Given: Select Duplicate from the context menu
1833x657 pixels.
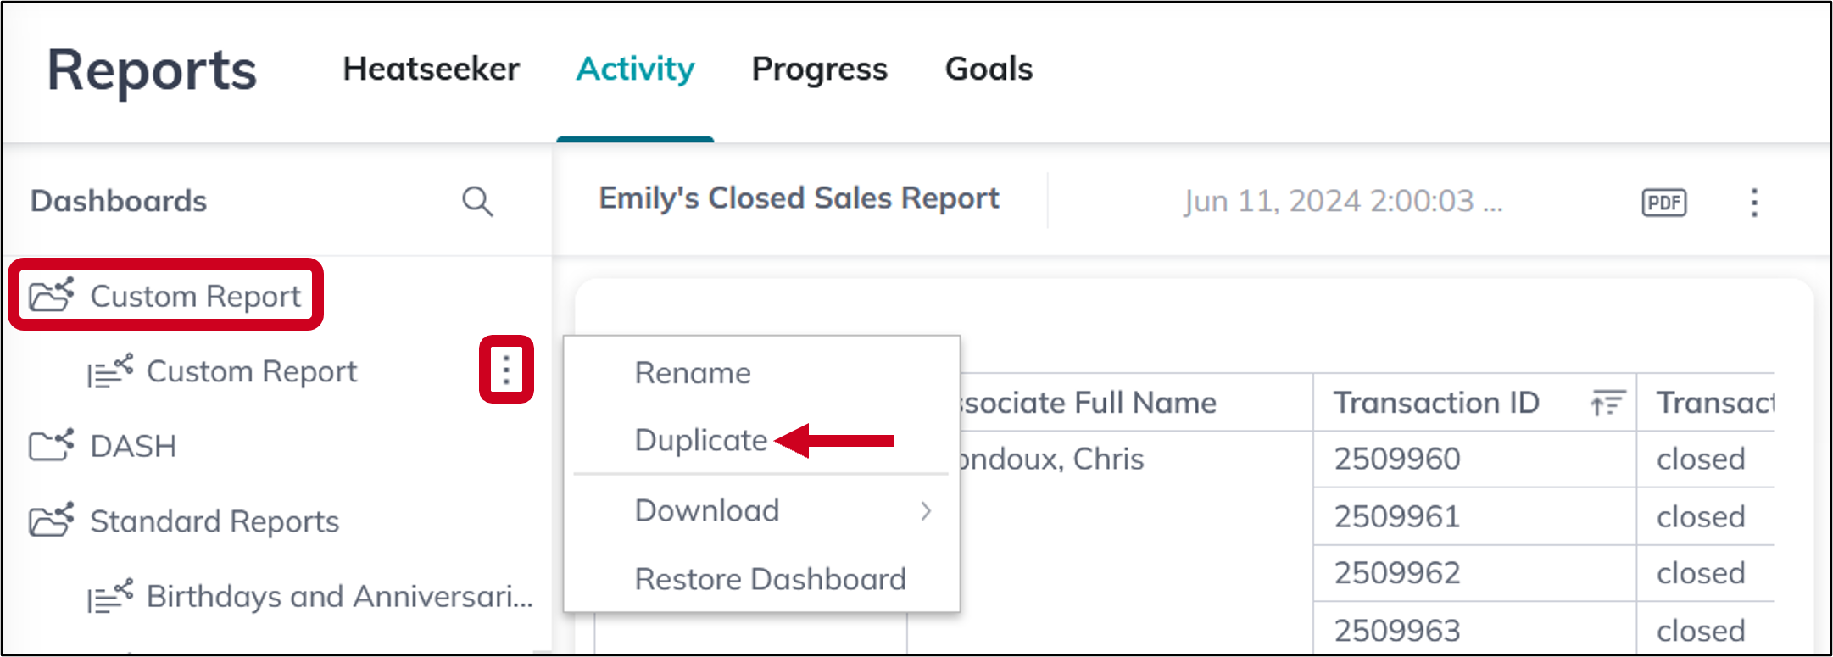Looking at the screenshot, I should (701, 440).
